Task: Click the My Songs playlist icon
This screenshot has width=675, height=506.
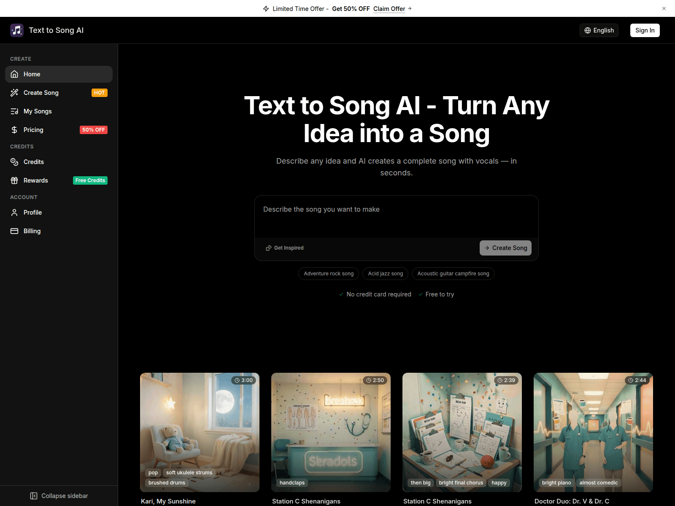Action: click(14, 111)
